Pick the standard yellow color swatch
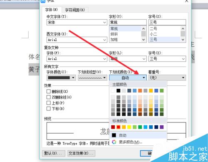 (129, 127)
